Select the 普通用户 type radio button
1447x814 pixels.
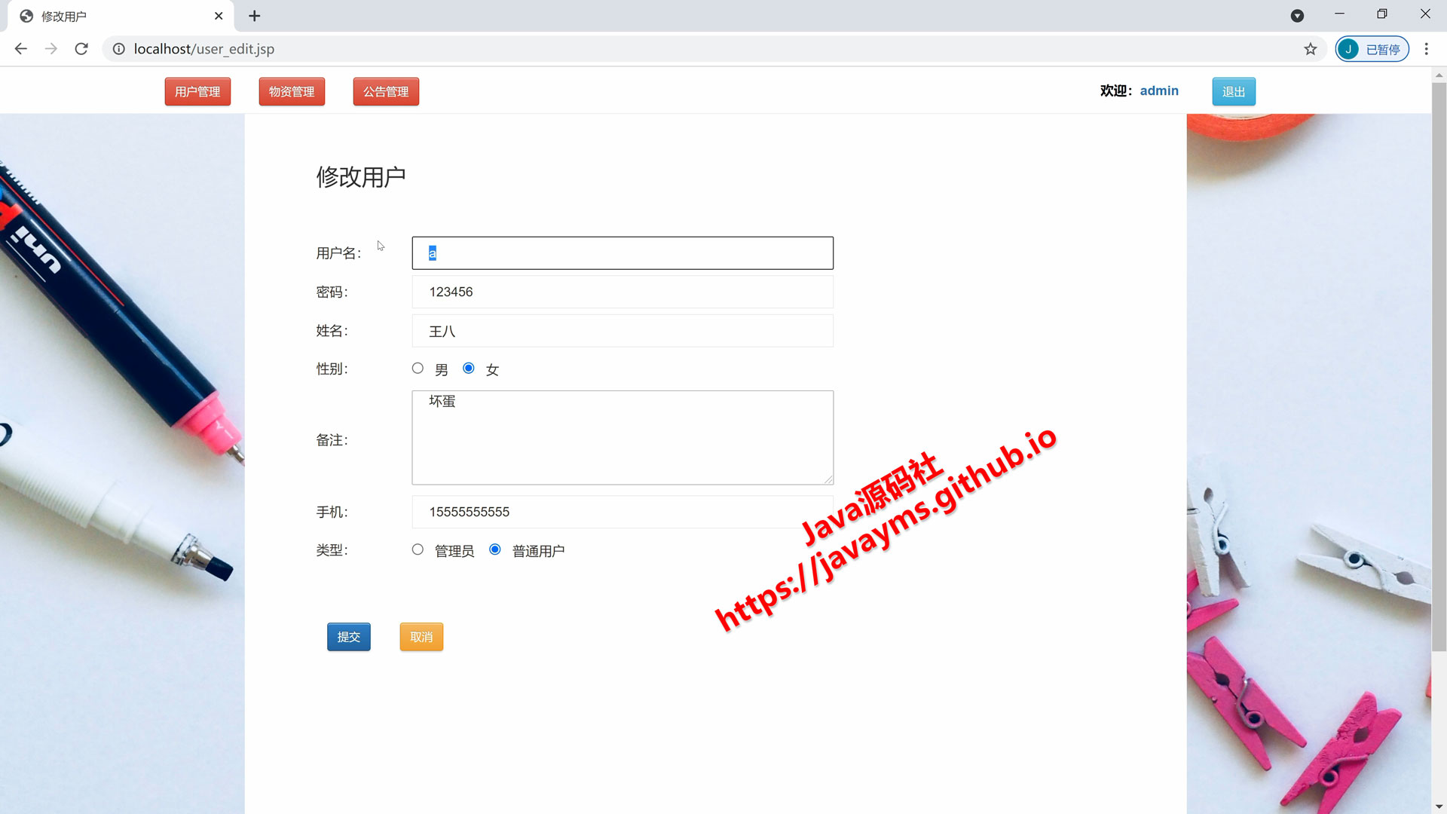(495, 549)
